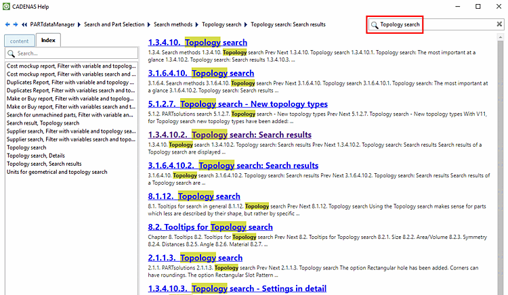
Task: Expand arrow after PARTdataManager breadcrumb
Action: click(x=79, y=24)
